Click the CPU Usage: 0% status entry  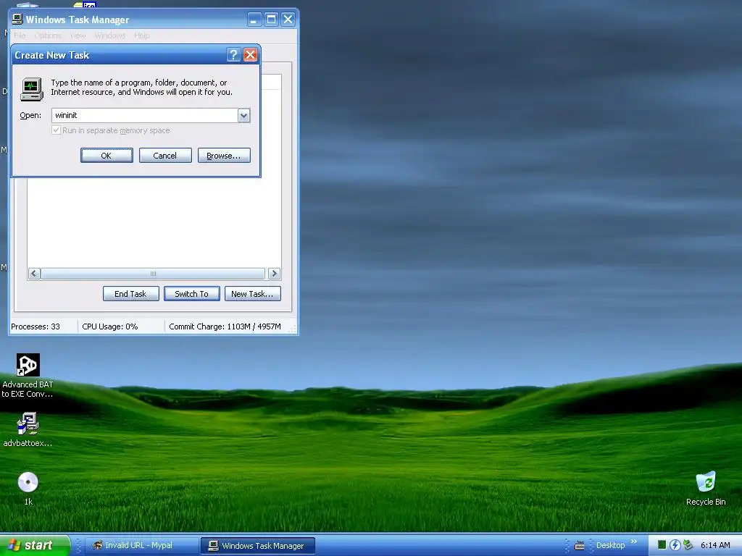pyautogui.click(x=110, y=327)
